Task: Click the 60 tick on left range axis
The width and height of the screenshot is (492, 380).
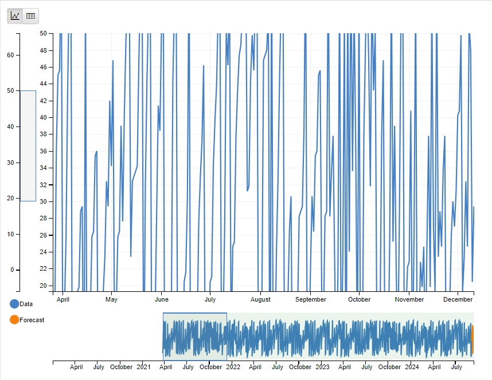Action: point(11,55)
